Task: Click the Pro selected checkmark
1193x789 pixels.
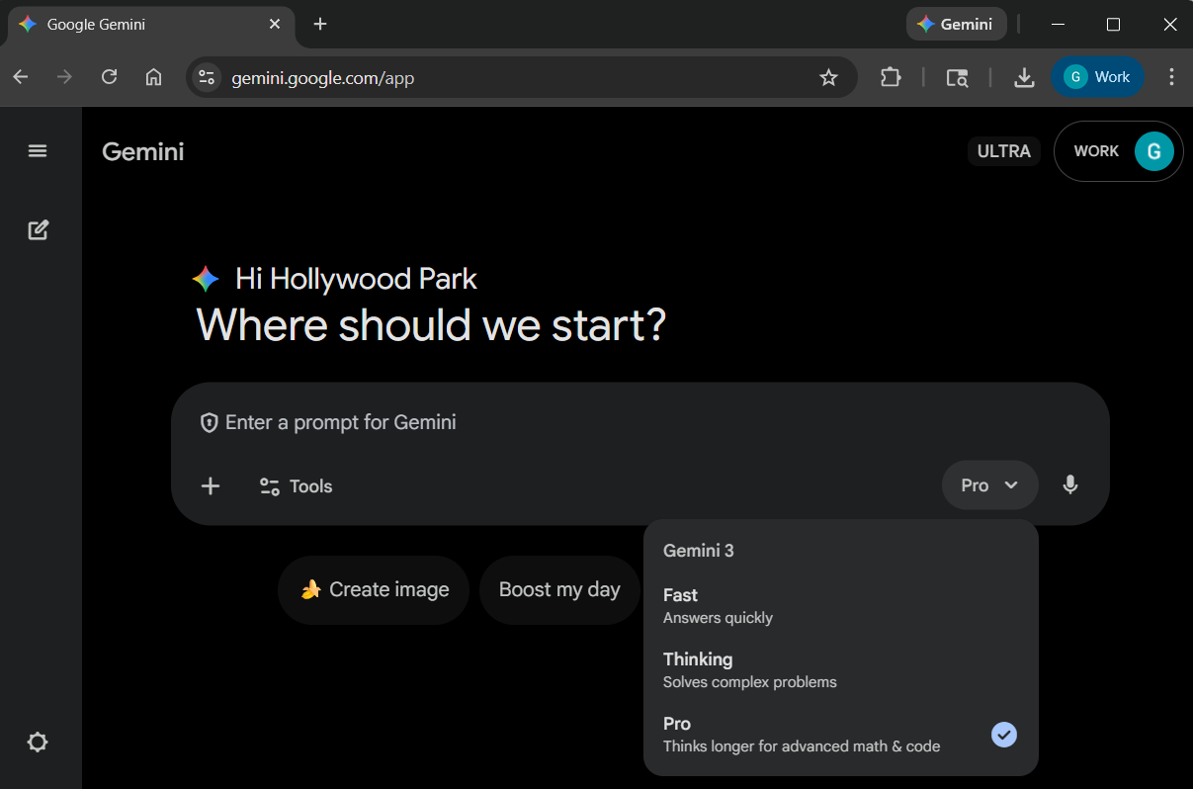Action: click(x=1004, y=735)
